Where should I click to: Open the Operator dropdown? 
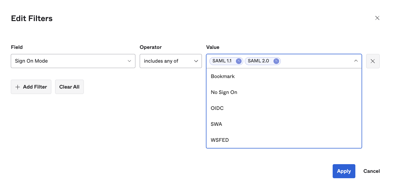pos(171,61)
